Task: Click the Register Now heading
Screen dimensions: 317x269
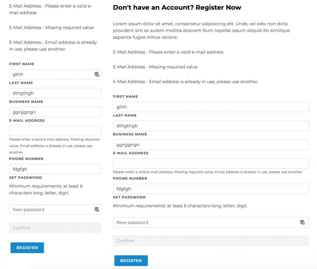Action: click(177, 7)
